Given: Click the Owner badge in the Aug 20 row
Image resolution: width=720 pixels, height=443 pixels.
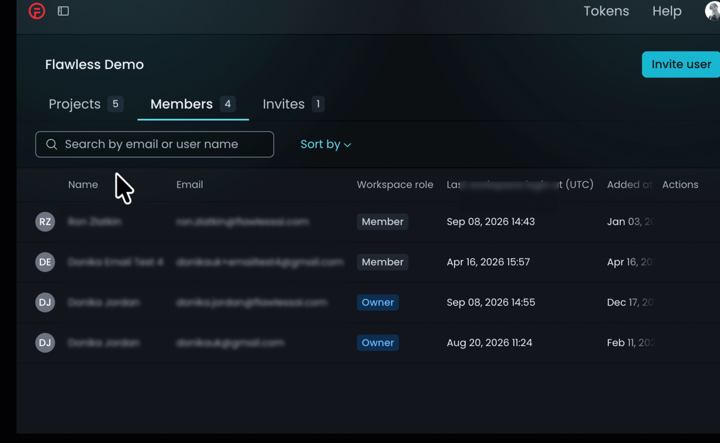Looking at the screenshot, I should (x=378, y=343).
